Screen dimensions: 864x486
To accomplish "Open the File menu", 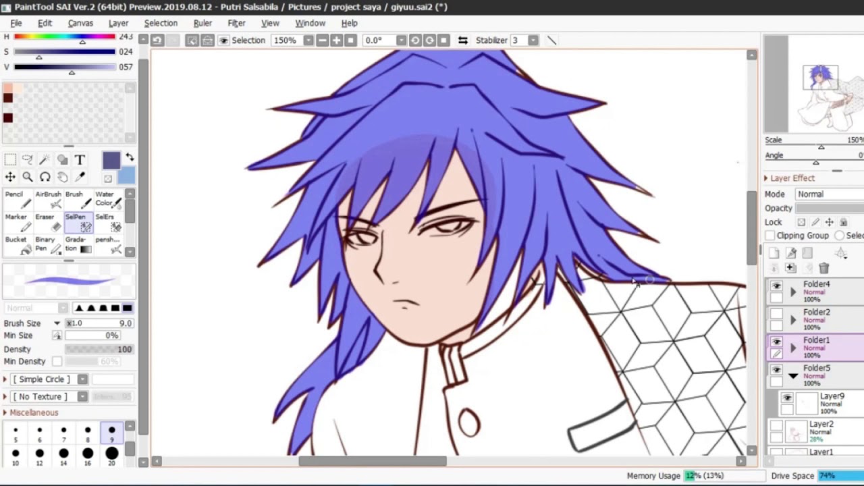I will pos(16,23).
